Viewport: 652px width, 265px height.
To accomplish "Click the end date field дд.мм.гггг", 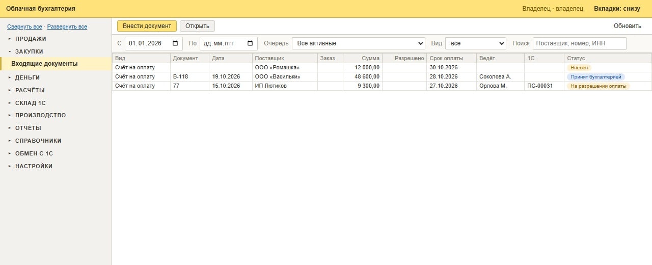I will [229, 43].
